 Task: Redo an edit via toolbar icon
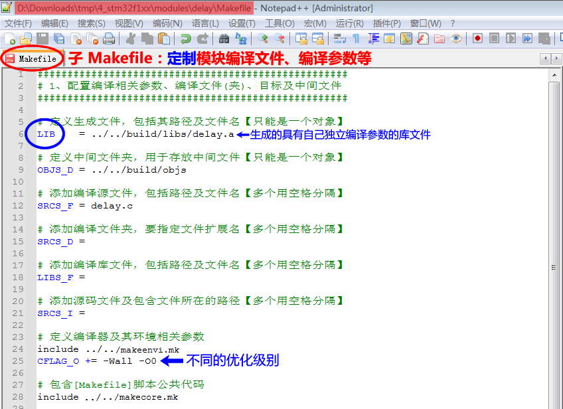pyautogui.click(x=201, y=39)
